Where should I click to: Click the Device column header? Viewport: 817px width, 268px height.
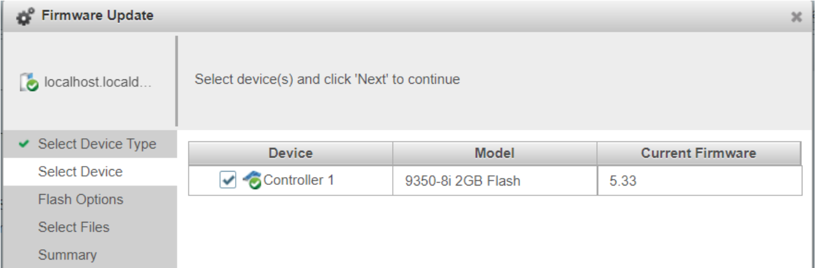[x=290, y=153]
